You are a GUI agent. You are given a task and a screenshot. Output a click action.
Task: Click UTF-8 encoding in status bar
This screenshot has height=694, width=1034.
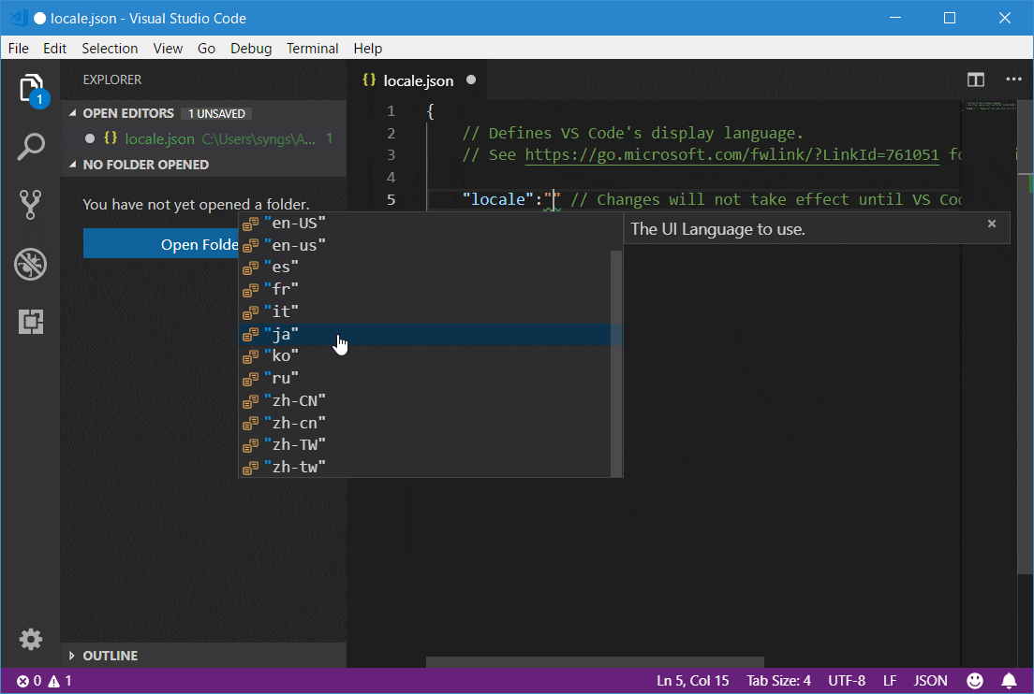click(846, 681)
